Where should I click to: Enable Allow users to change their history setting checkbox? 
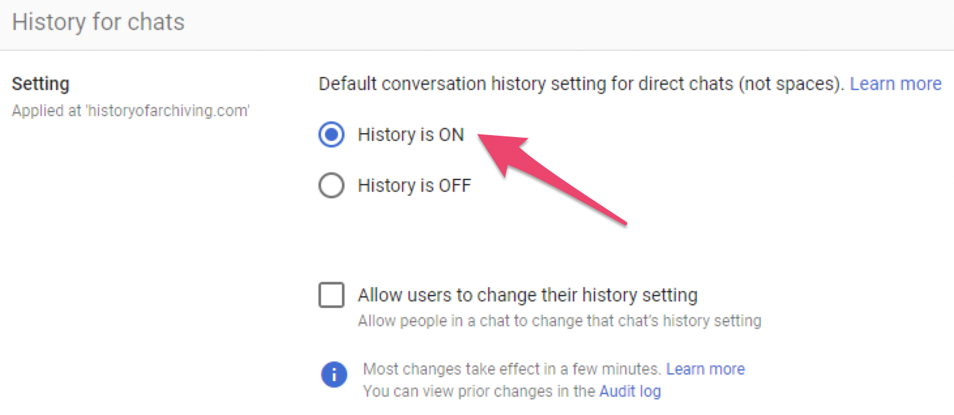[x=331, y=294]
